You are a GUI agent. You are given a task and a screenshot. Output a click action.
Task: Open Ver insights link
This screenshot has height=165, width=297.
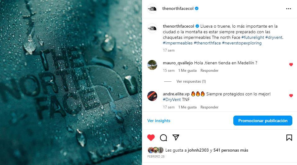(159, 121)
